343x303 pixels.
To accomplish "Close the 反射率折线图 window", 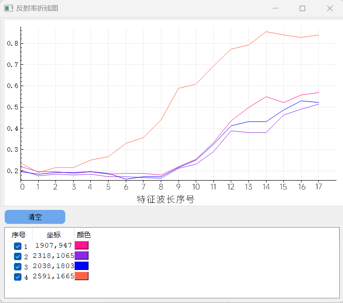I will click(329, 8).
